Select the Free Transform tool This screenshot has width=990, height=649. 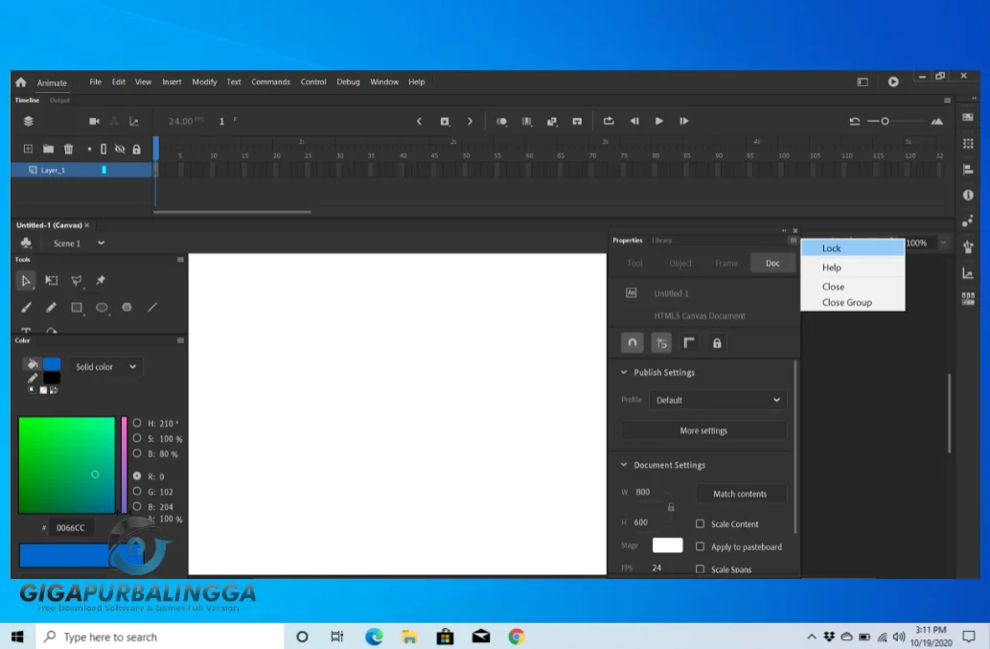[x=51, y=280]
